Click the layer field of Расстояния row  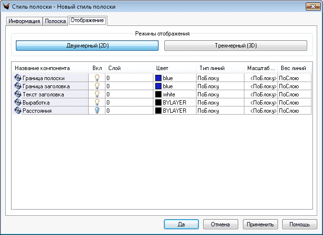click(129, 111)
